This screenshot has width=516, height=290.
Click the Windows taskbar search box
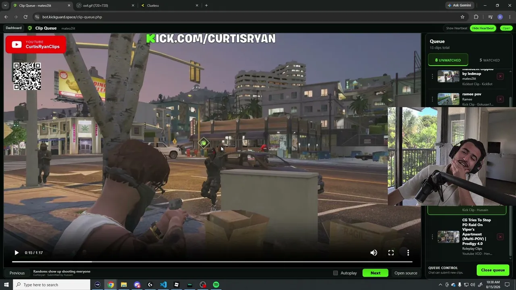[52, 285]
